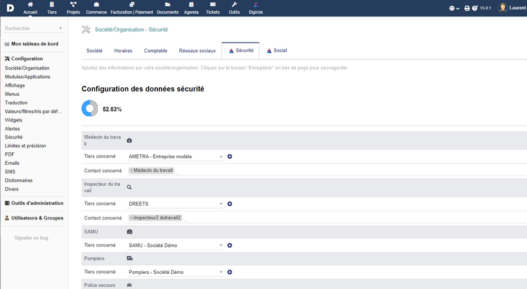The height and width of the screenshot is (289, 527).
Task: Add new tiers next to AMETRA
Action: point(230,156)
